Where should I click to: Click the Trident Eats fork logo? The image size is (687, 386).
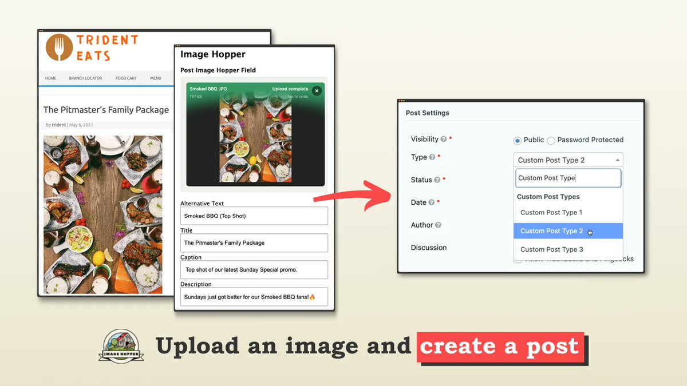[60, 47]
